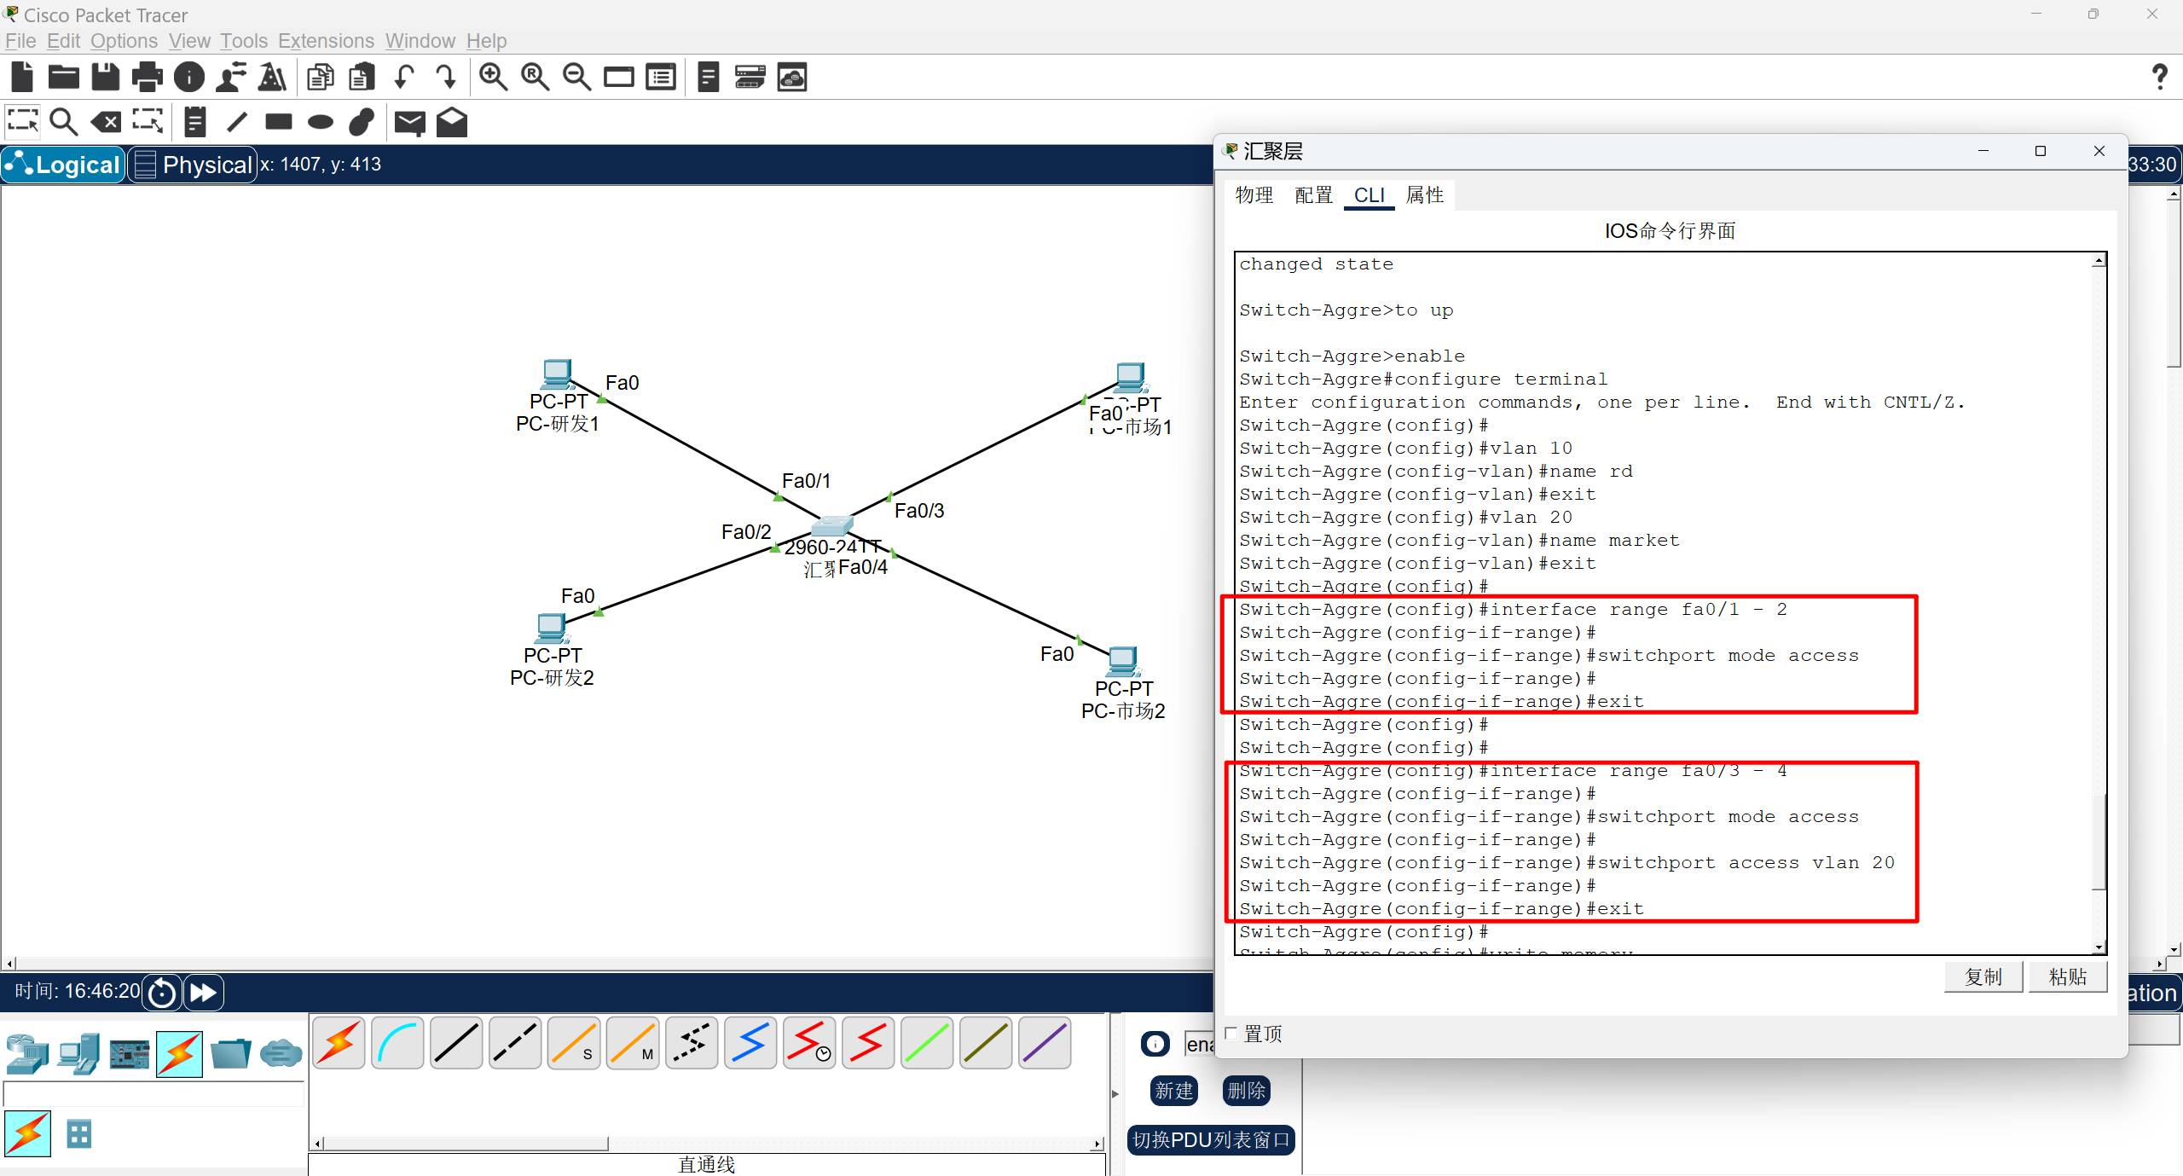2183x1176 pixels.
Task: Zoom out of the workspace
Action: (x=576, y=78)
